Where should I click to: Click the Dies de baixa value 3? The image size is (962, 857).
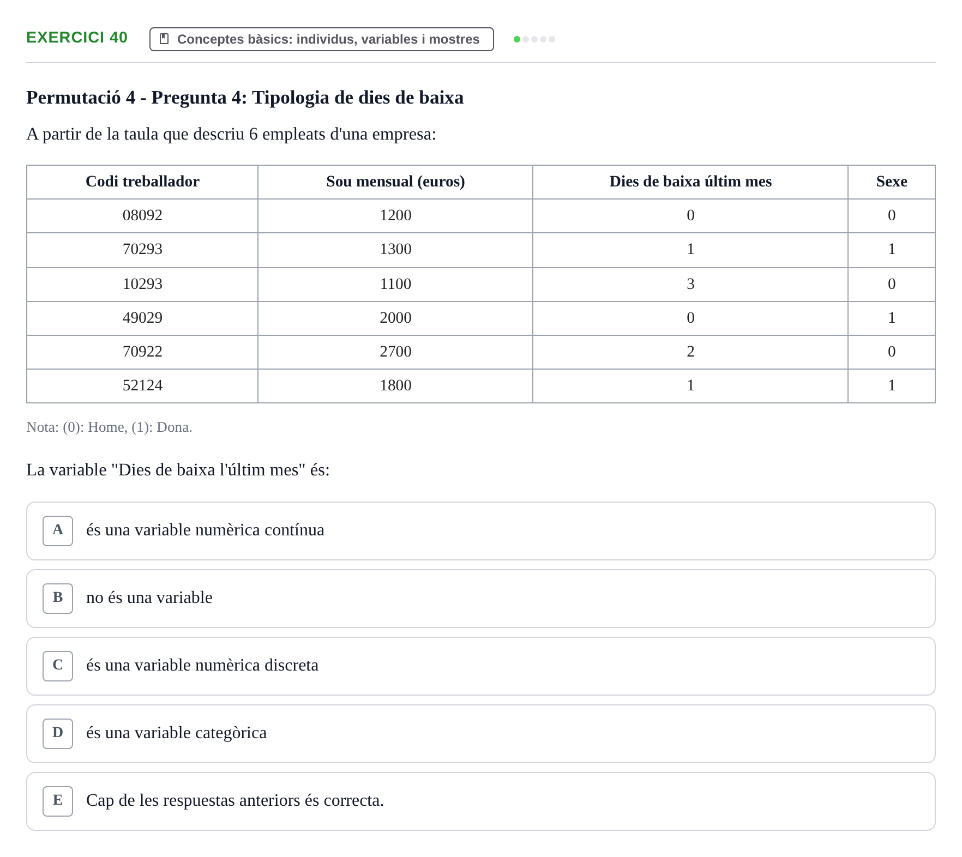point(690,285)
